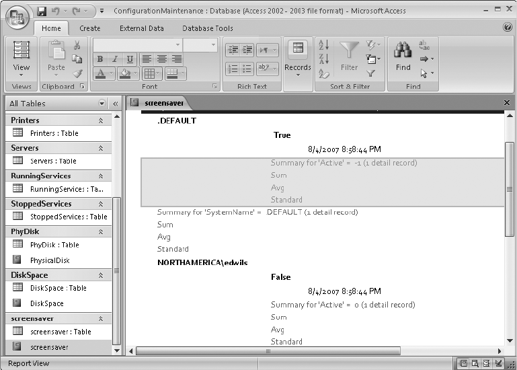
Task: Open alternate fill/back color button
Action: coord(175,73)
